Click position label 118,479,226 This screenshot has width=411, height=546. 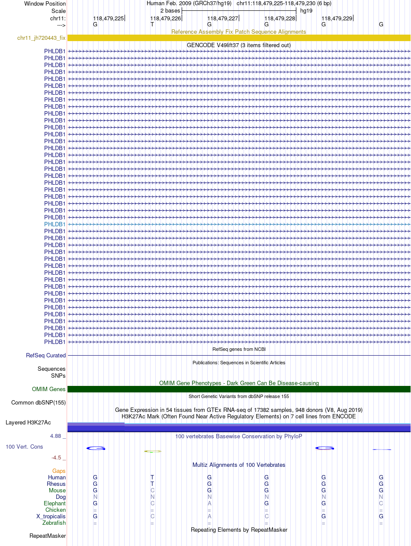(x=165, y=18)
